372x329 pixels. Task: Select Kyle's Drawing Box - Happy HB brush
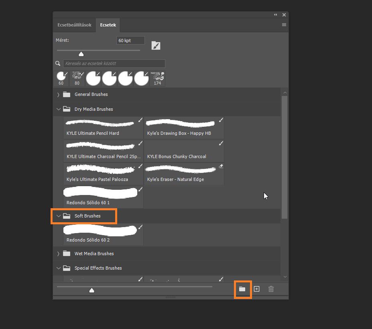coord(184,128)
